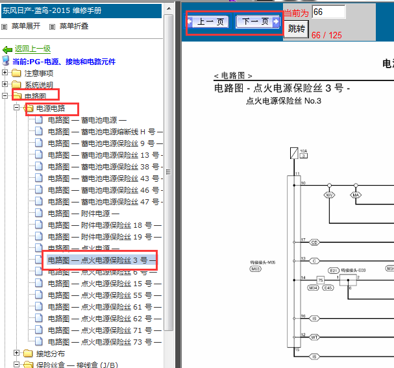Image resolution: width=394 pixels, height=368 pixels.
Task: Click folder icon of 接地分布
Action: (x=28, y=354)
